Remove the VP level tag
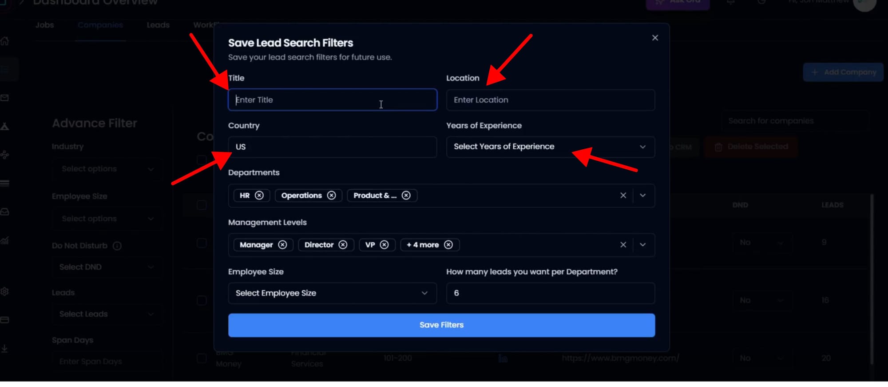Screen dimensions: 888x387 click(x=385, y=245)
